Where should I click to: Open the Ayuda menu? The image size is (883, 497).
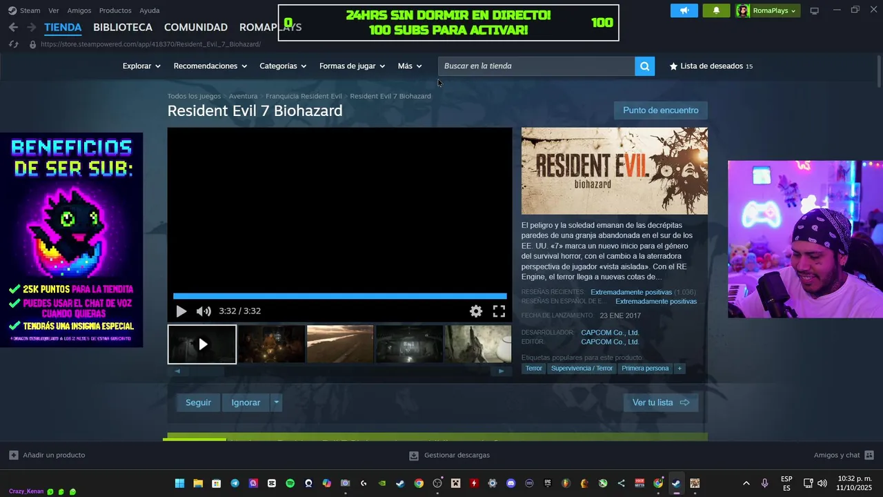pos(150,10)
